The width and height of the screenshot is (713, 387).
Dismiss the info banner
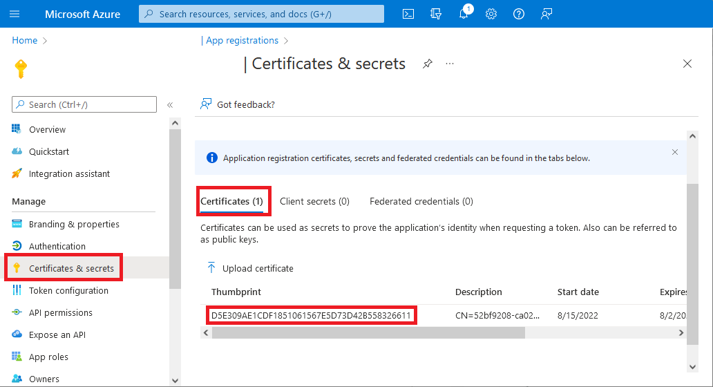(x=675, y=152)
